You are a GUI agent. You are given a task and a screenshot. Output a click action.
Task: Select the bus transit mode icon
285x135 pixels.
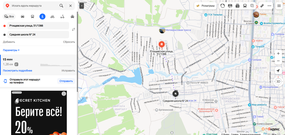pyautogui.click(x=32, y=17)
